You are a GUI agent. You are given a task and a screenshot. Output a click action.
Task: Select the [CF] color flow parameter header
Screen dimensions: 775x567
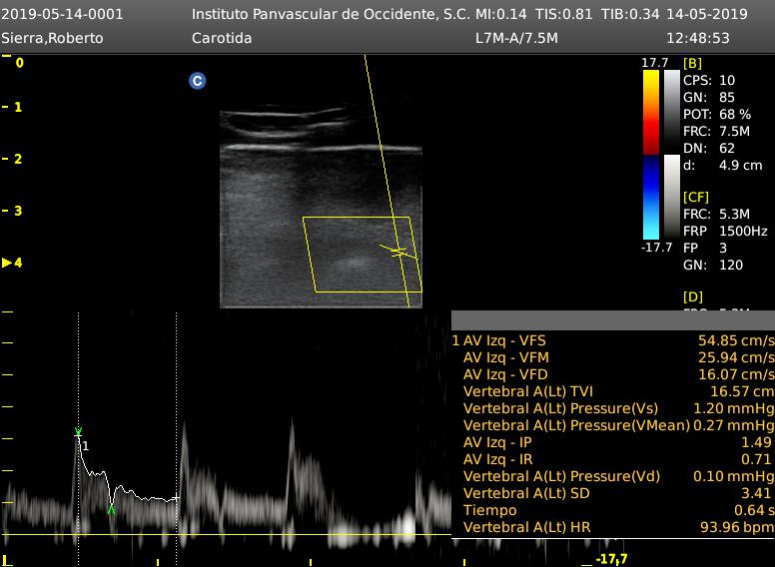tap(695, 197)
